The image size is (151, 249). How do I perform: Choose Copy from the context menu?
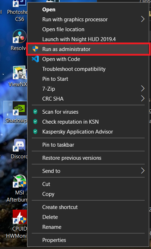[88, 194]
